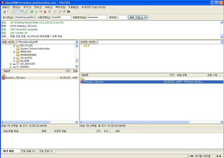
Task: Toggle the local directory tree view
Action: (17, 11)
